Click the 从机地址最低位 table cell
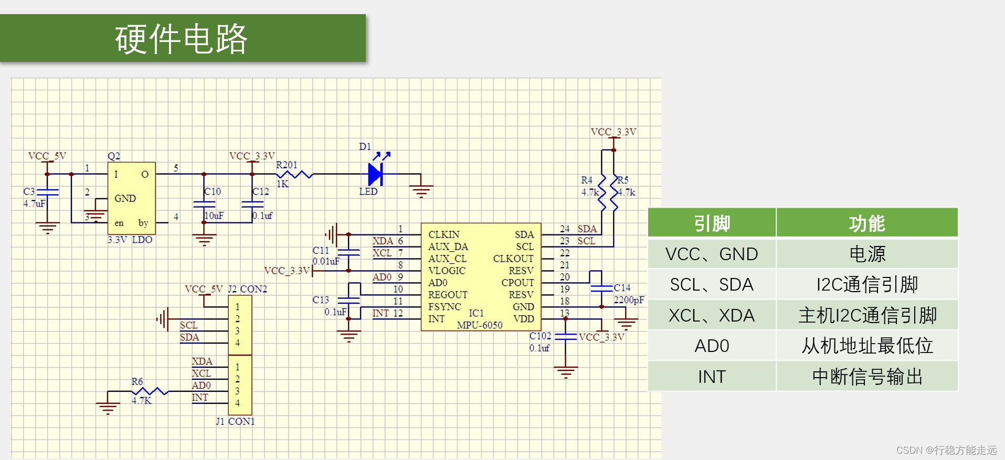1005x460 pixels. (867, 346)
